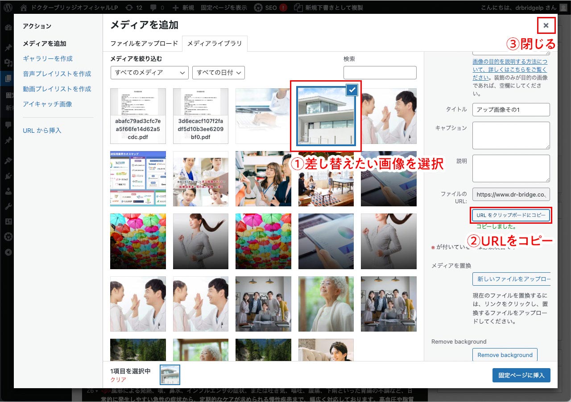Open Dashboard icon in the admin sidebar
This screenshot has width=571, height=402.
[x=8, y=28]
